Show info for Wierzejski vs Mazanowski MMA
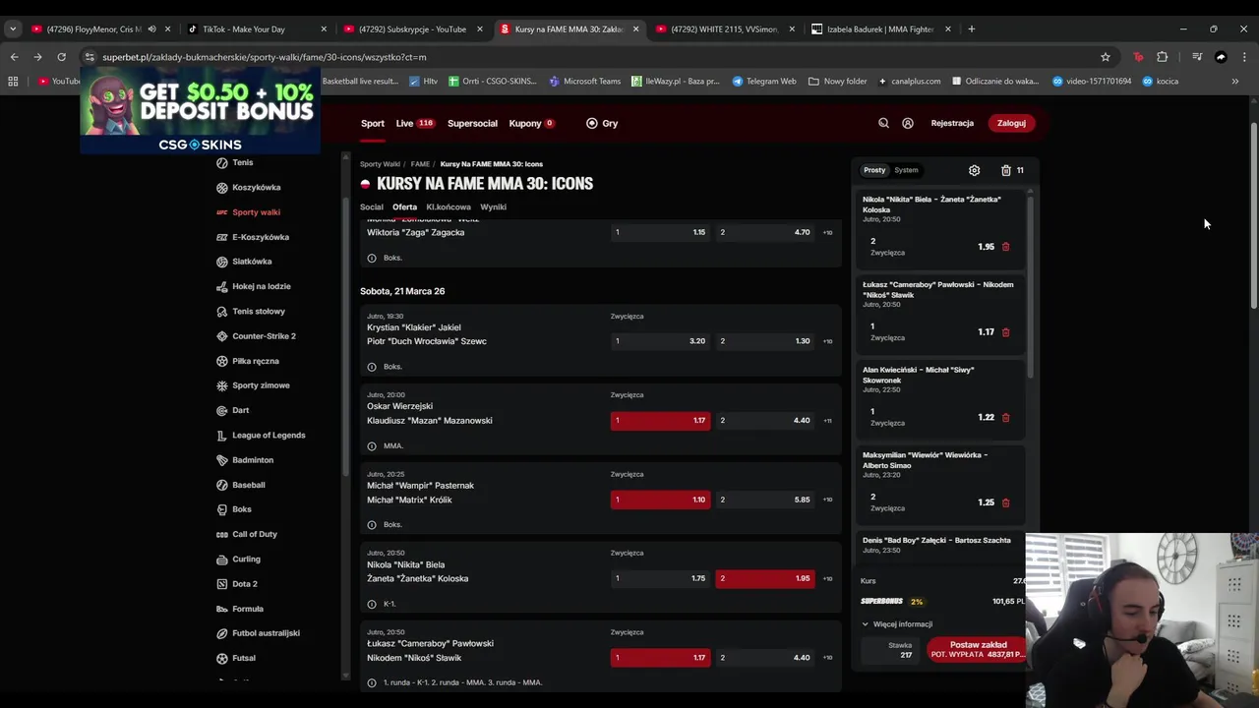 click(371, 445)
